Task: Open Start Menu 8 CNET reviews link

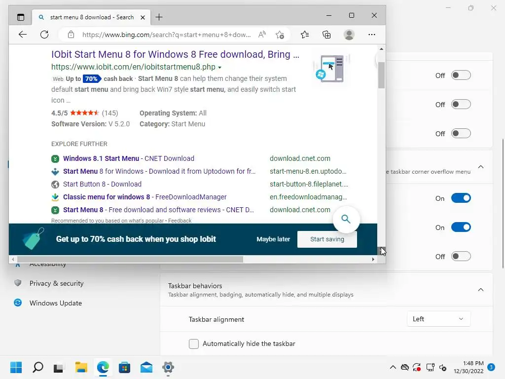Action: coord(158,210)
